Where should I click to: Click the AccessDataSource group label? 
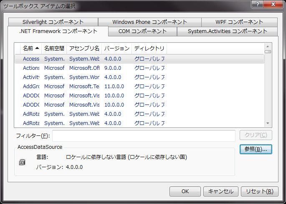coord(40,147)
